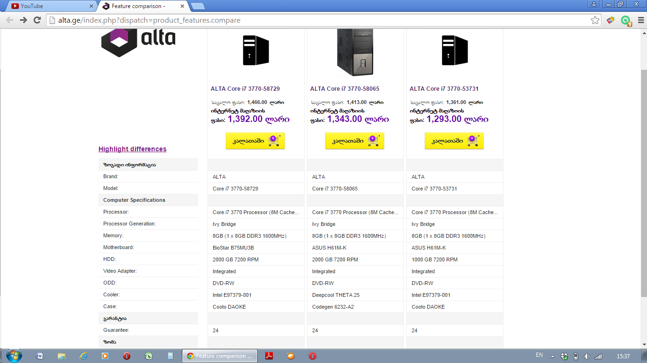This screenshot has width=647, height=363.
Task: Close the YouTube tab
Action: pyautogui.click(x=91, y=6)
